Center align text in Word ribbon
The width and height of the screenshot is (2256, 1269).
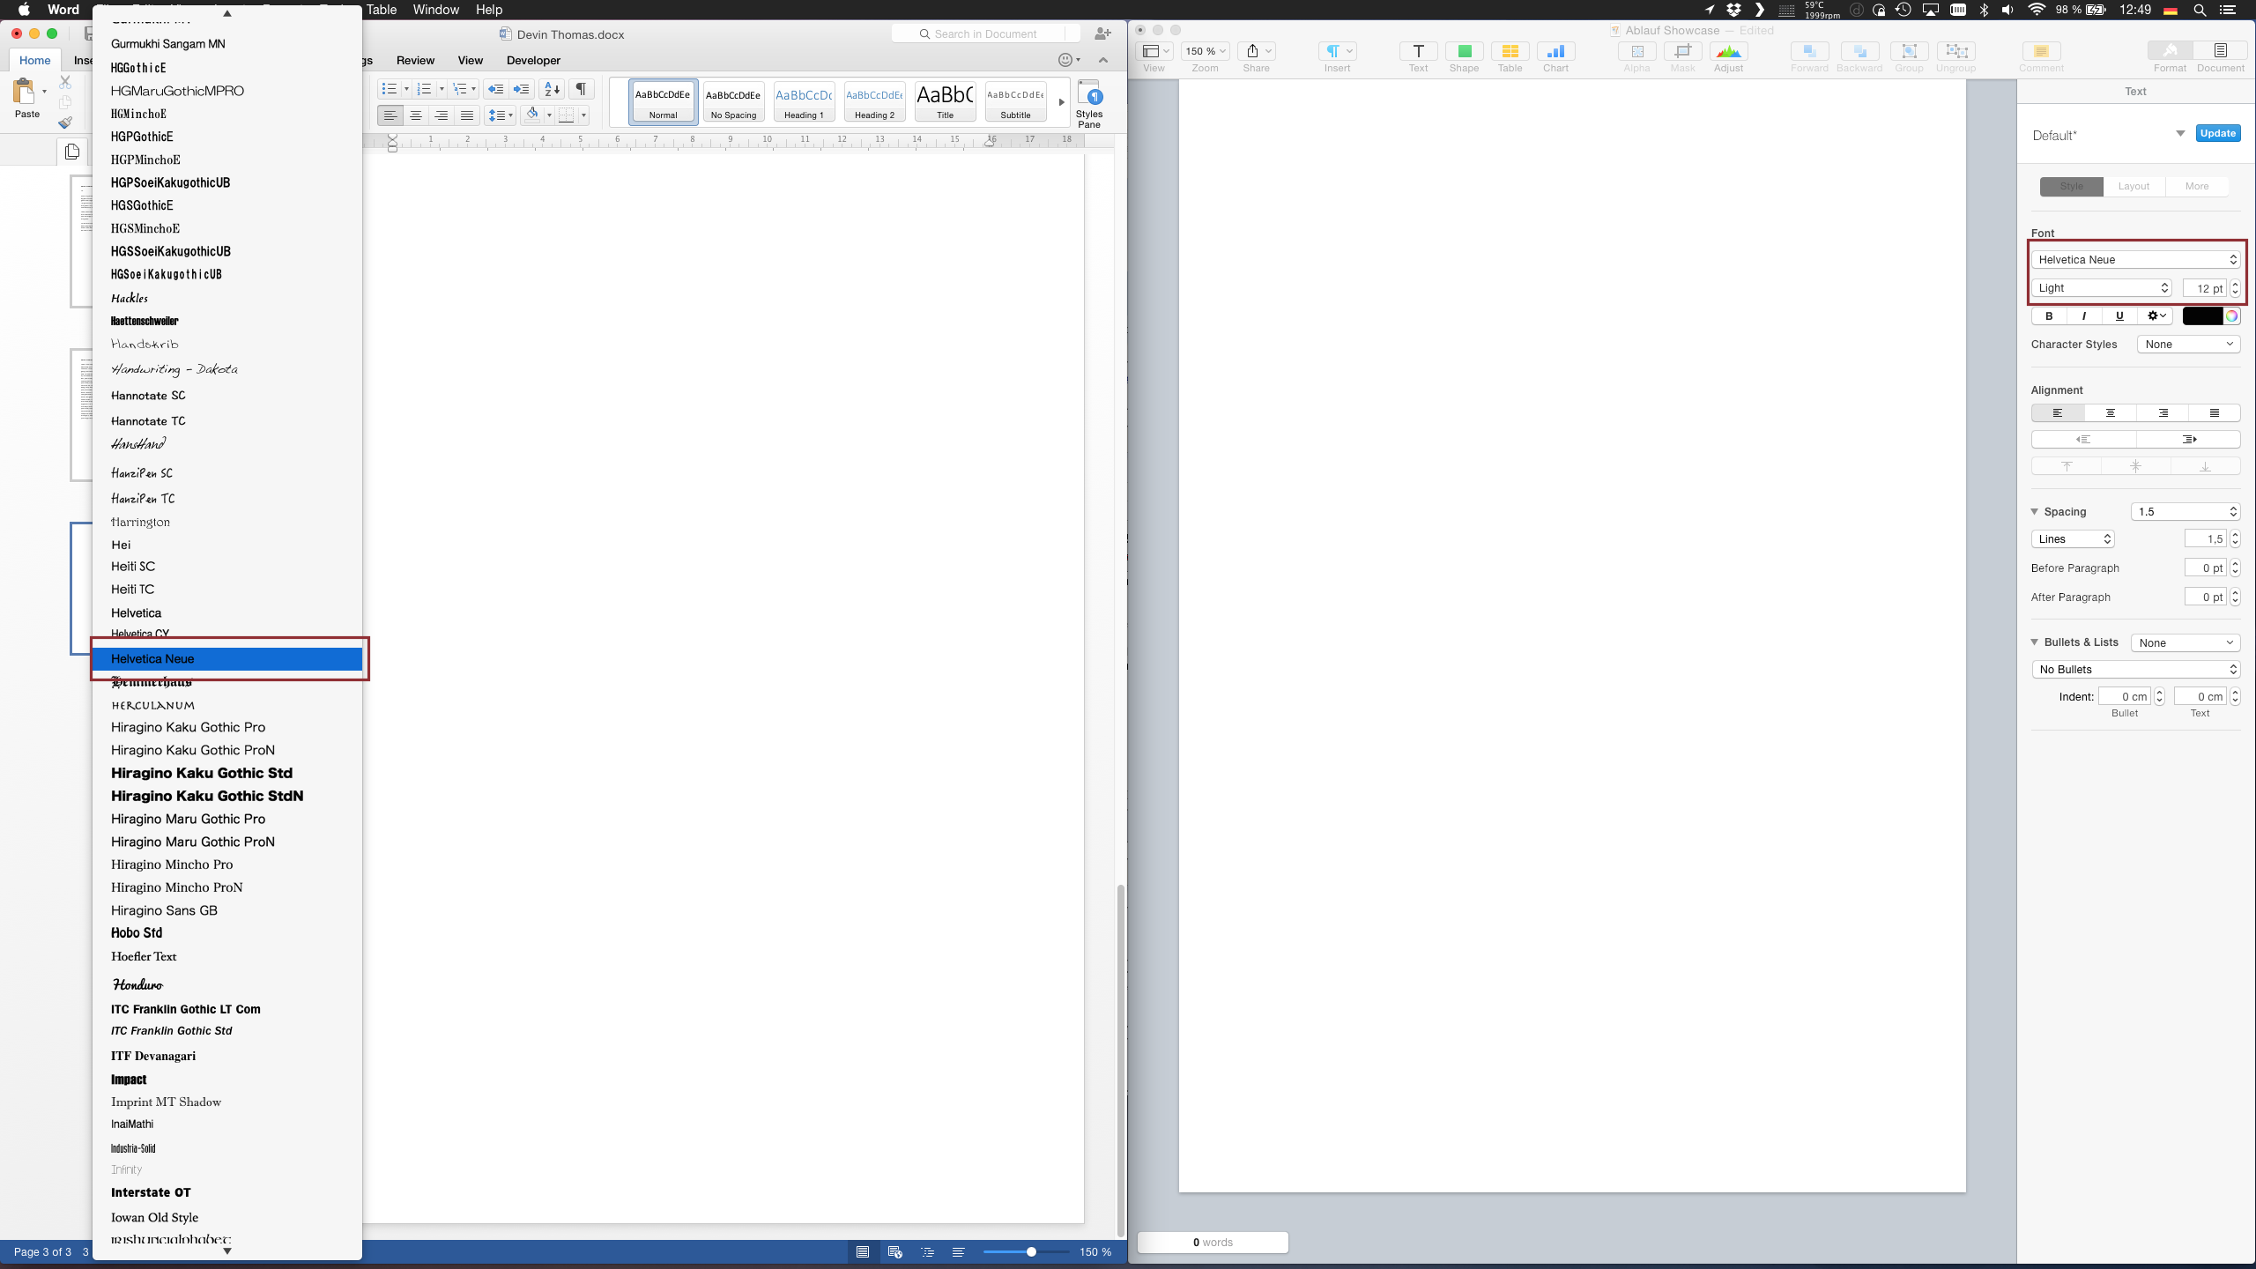coord(416,115)
